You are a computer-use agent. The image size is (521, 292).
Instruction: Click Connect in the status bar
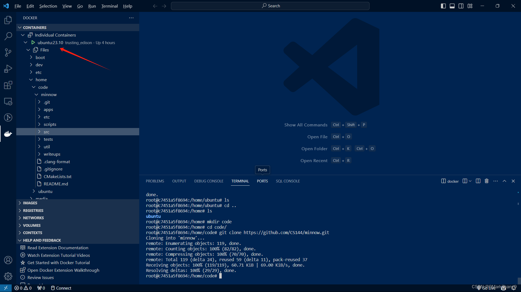[61, 288]
